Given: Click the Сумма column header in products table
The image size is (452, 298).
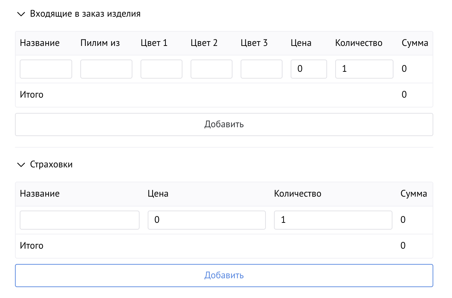Looking at the screenshot, I should pos(415,43).
